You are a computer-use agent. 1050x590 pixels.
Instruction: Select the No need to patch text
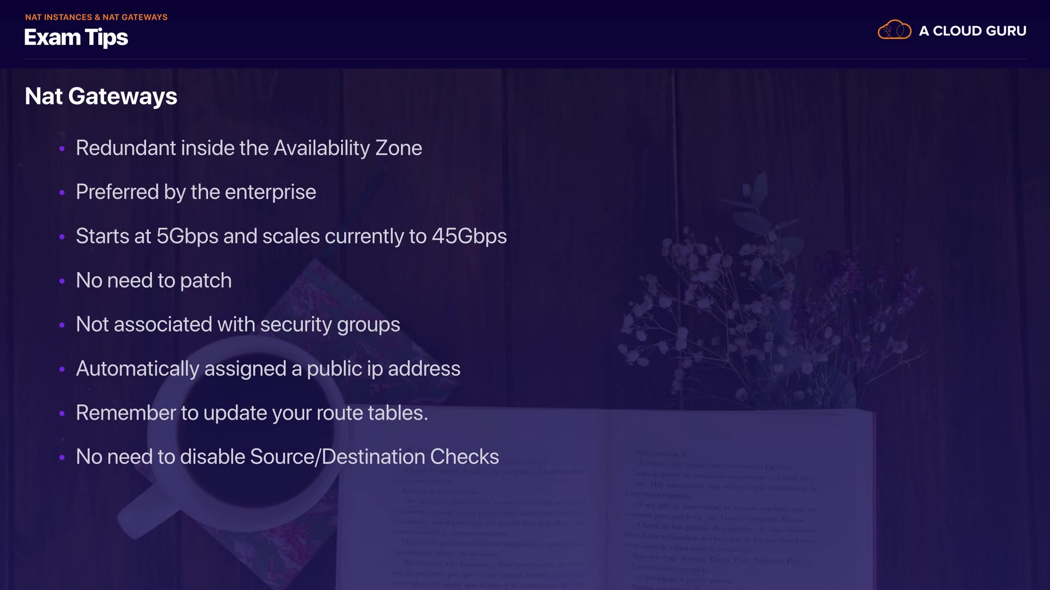tap(154, 281)
